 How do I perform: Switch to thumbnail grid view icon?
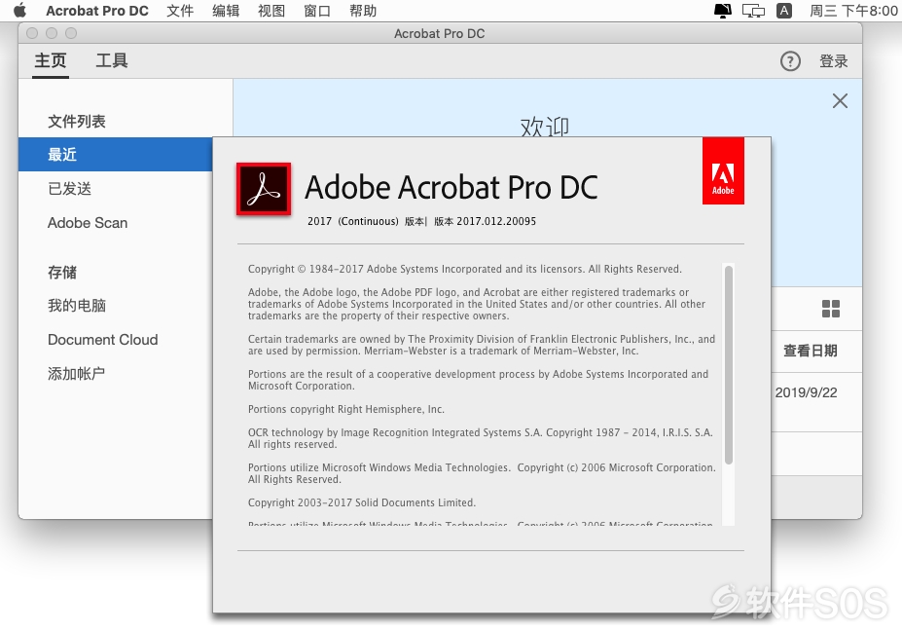tap(831, 309)
